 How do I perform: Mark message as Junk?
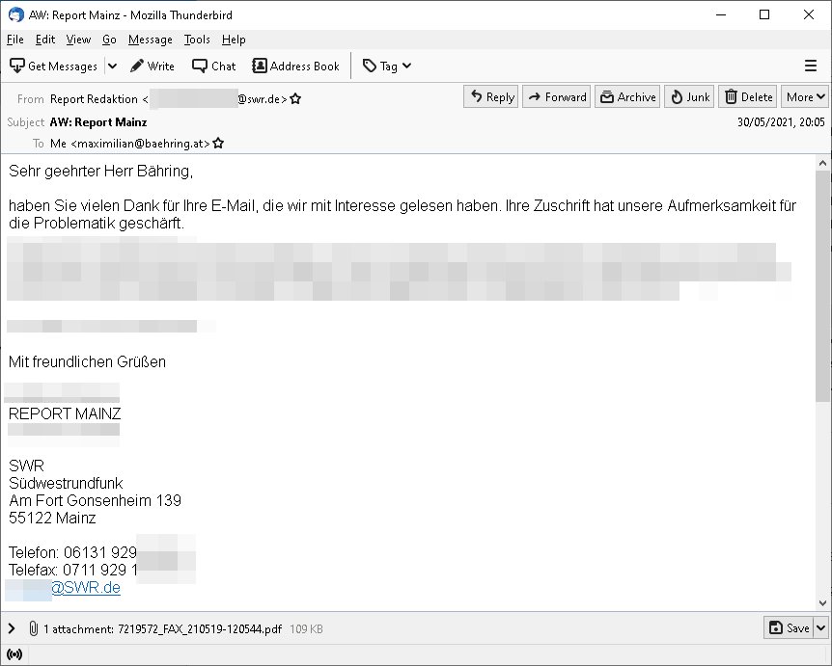coord(689,97)
